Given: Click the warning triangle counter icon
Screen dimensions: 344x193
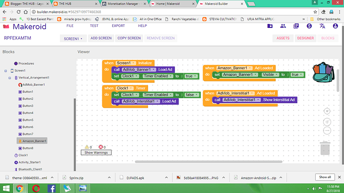Looking at the screenshot, I should pos(87,147).
